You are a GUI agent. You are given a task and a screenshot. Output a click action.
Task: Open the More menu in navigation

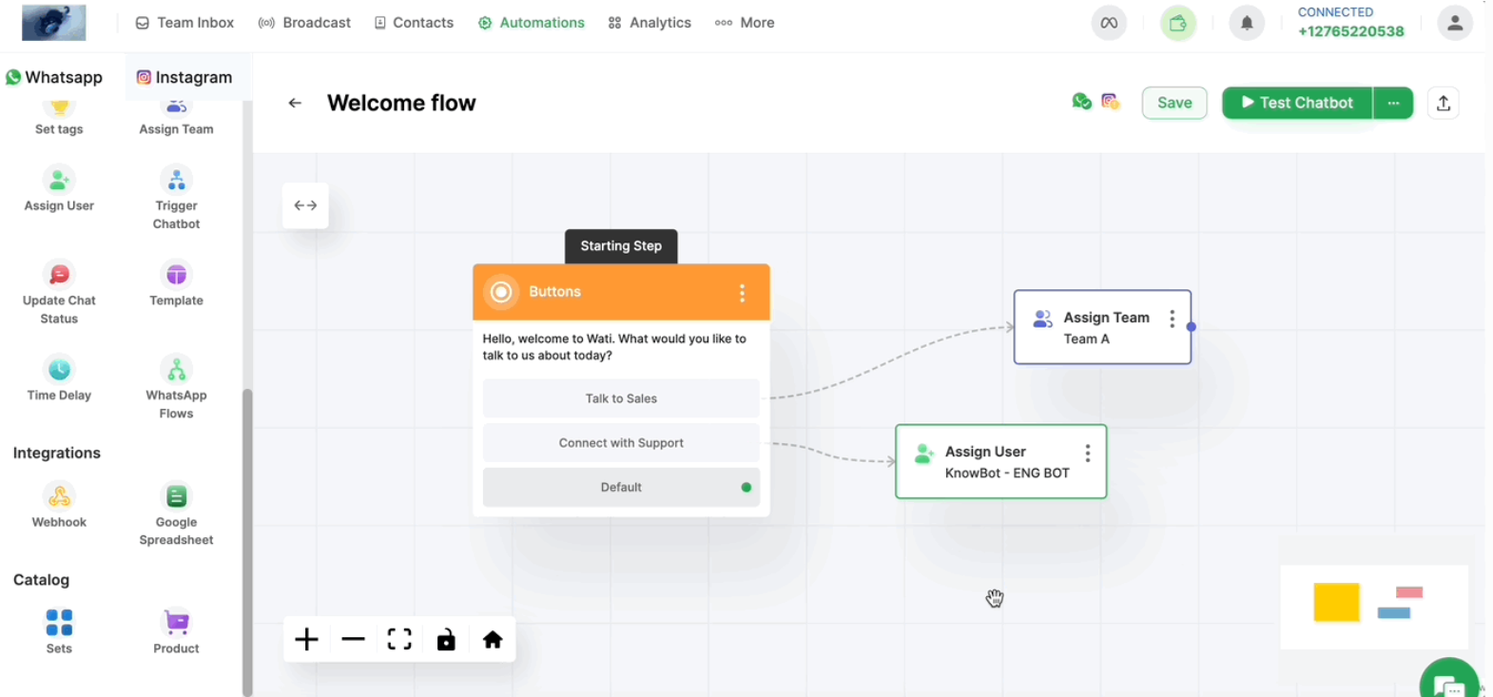pos(745,23)
